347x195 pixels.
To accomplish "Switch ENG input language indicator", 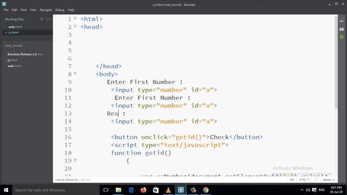I will click(322, 190).
